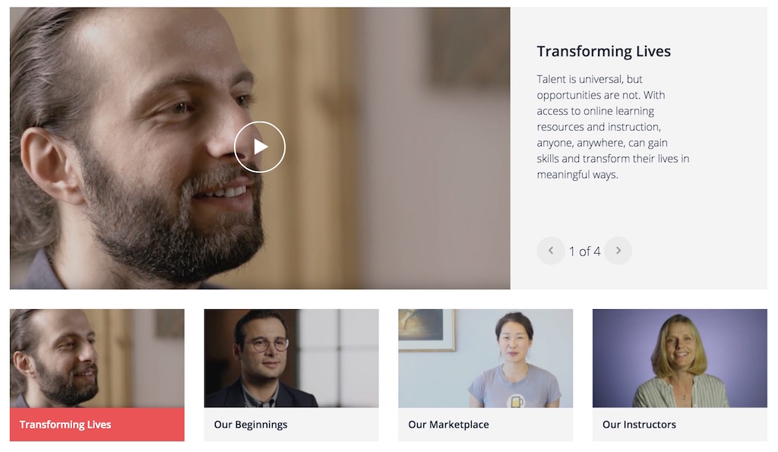Click framed picture in Our Marketplace thumbnail
Viewport: 778px width, 452px height.
(x=426, y=330)
